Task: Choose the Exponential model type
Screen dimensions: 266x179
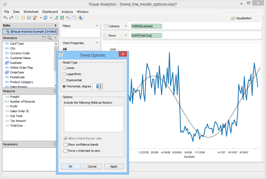Action: 64,80
